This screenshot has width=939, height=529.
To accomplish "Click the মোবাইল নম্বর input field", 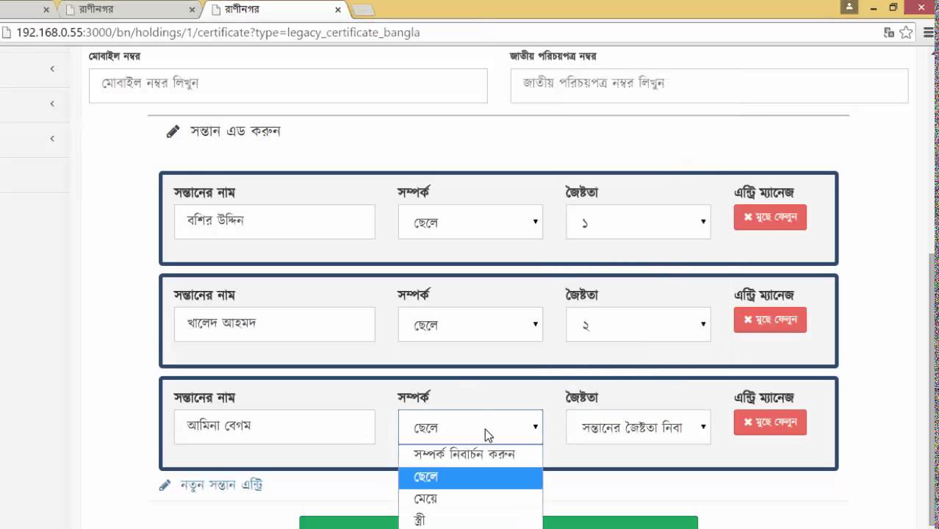I will coord(288,86).
